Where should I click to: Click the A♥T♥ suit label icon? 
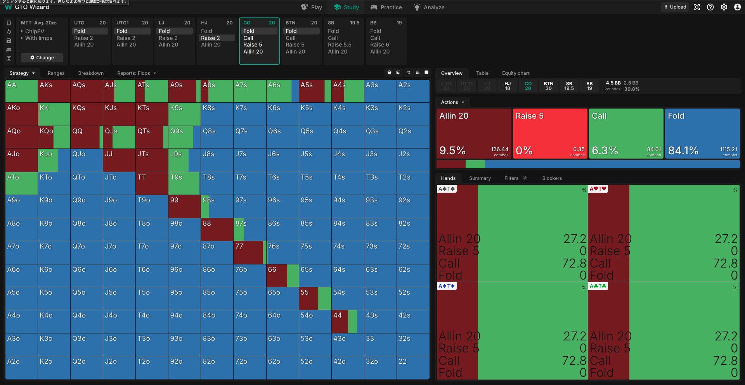598,189
